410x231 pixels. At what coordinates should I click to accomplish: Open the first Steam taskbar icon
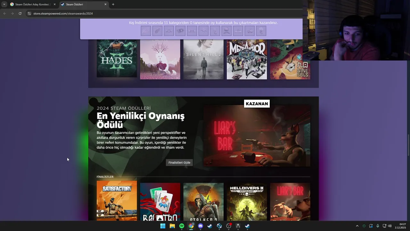click(x=210, y=226)
